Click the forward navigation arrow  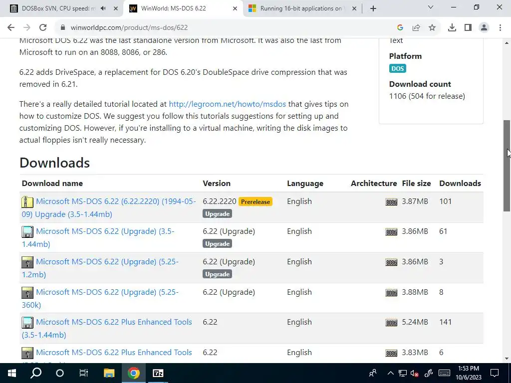tap(27, 28)
